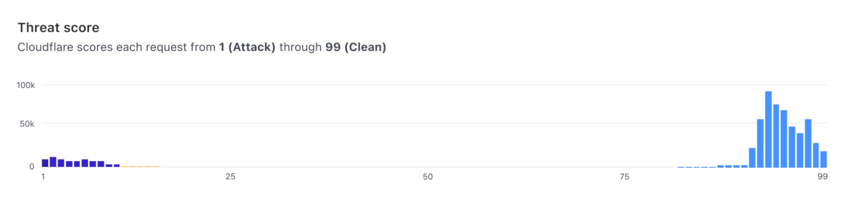
Task: Select the second-to-last blue bar
Action: (x=816, y=155)
